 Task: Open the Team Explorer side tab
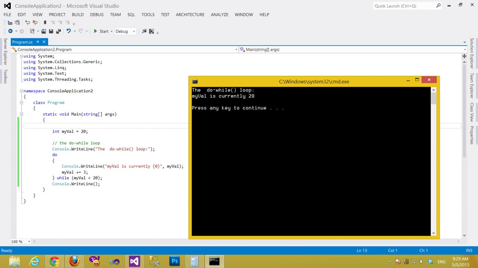[472, 85]
